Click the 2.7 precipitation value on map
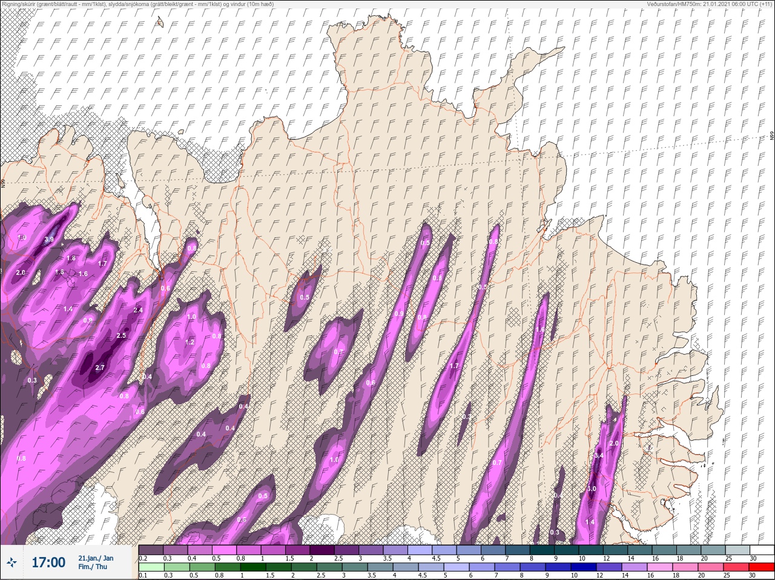Screen dimensions: 775x580 [101, 367]
